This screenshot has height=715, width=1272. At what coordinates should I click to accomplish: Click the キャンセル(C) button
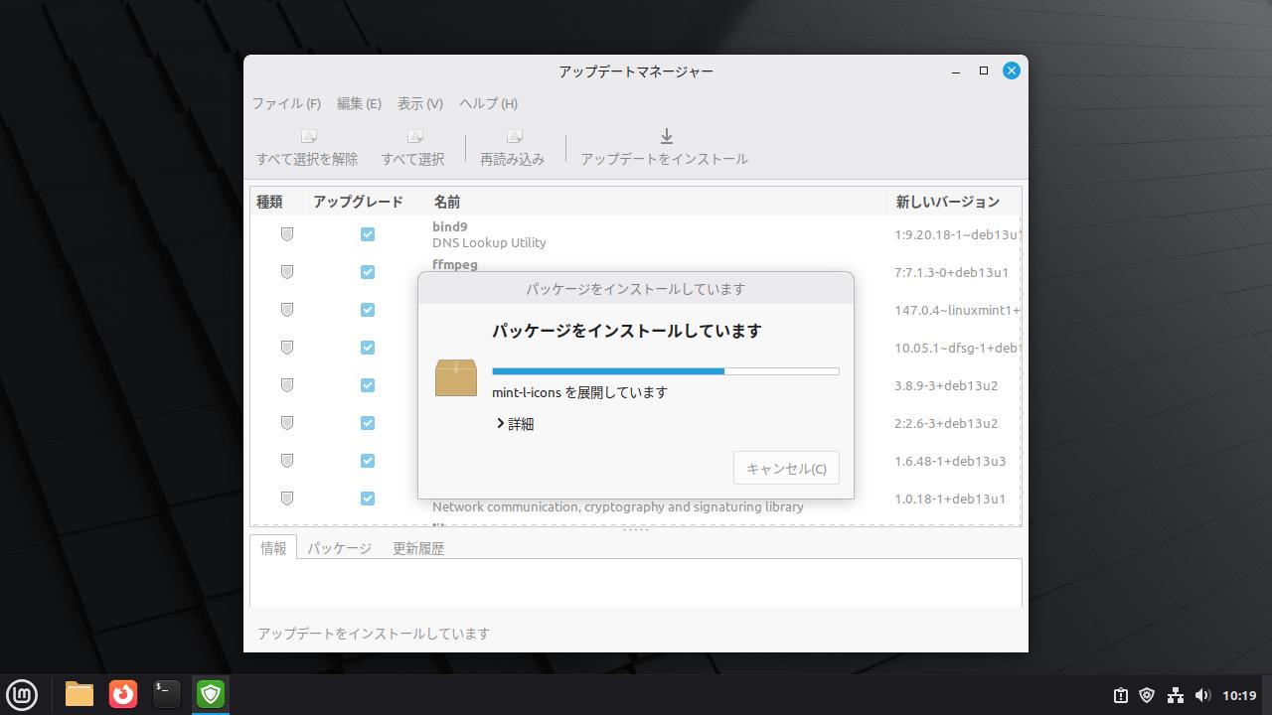click(x=786, y=469)
